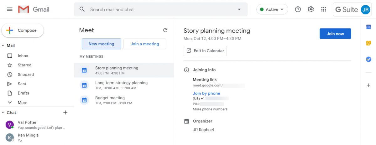
Task: Refresh the Meet meetings list
Action: 165,30
